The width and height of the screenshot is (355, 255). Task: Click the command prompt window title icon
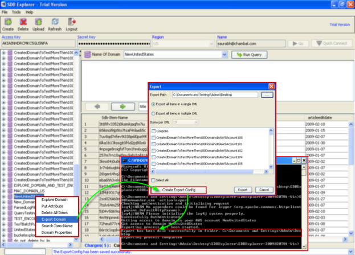pos(124,161)
